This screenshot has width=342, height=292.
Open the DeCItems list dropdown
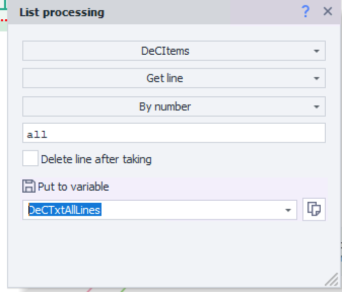174,51
